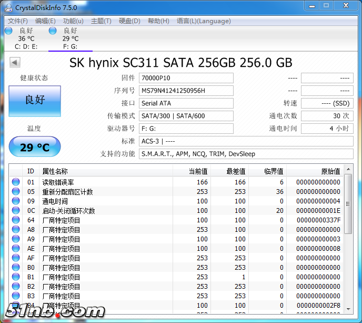Screen dimensions: 362x323
Task: Click the 良好 health status button
Action: [35, 100]
